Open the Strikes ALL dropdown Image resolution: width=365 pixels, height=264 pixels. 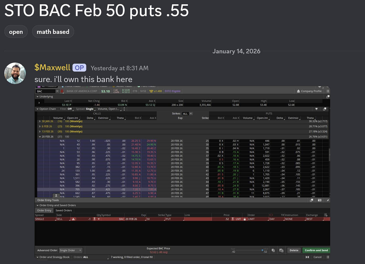coord(188,114)
